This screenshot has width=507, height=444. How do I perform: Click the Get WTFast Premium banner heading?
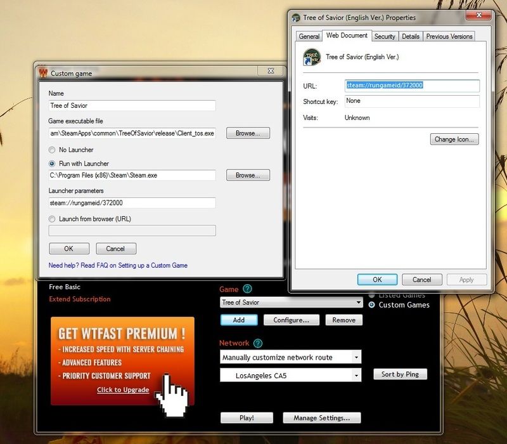(122, 334)
